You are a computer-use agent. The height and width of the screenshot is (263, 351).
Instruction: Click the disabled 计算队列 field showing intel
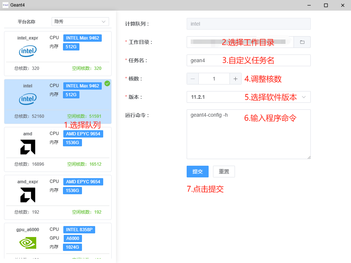[x=249, y=24]
